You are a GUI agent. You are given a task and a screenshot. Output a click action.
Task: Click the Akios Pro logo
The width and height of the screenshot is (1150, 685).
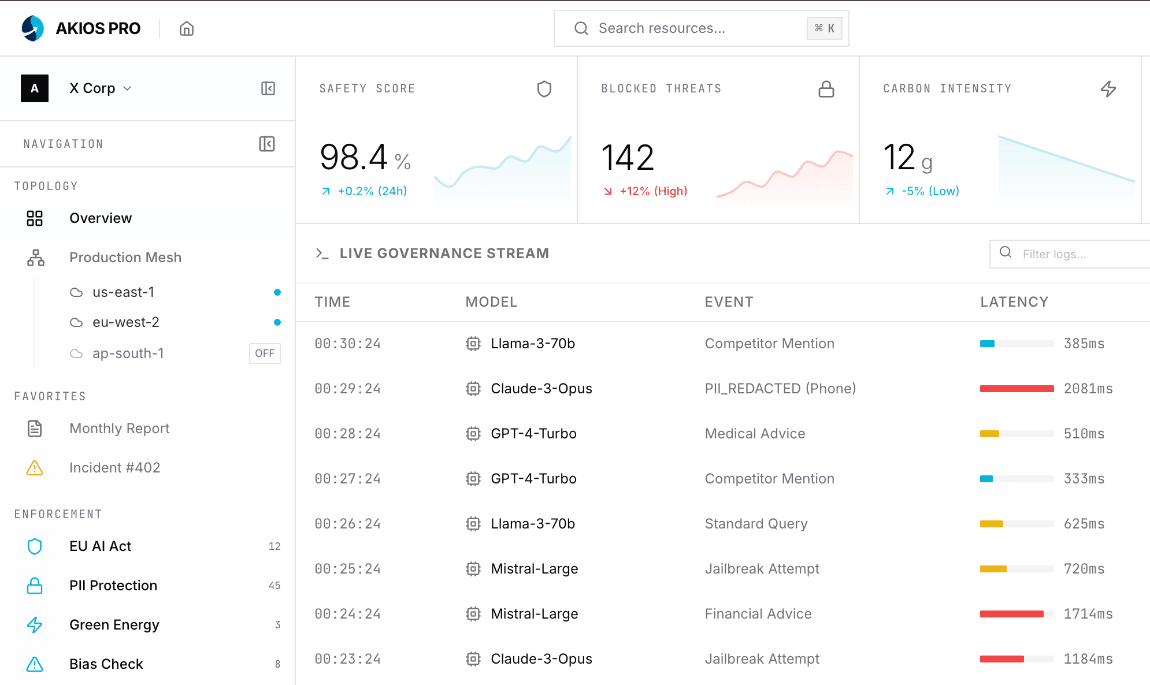pos(32,28)
